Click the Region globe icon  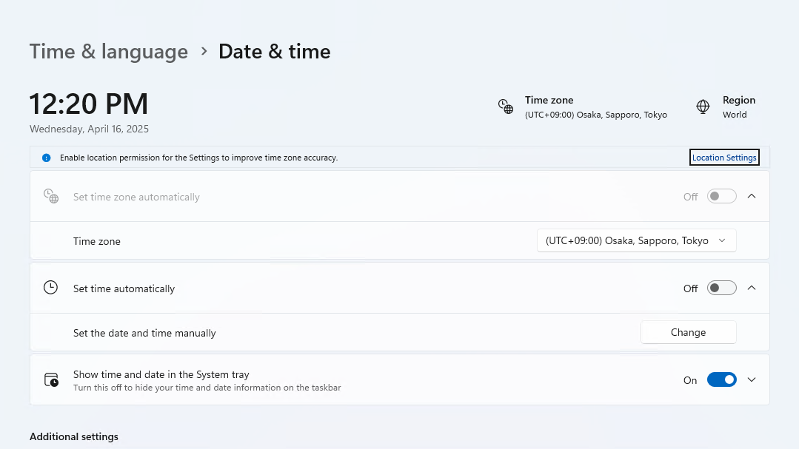703,107
